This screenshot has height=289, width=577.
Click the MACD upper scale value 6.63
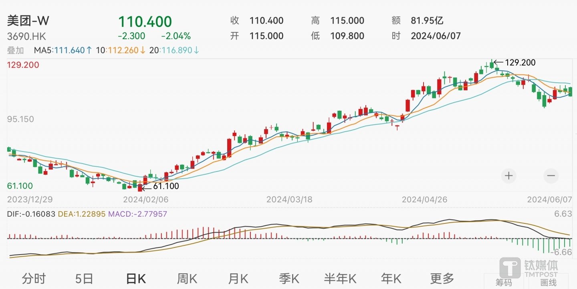(x=563, y=214)
